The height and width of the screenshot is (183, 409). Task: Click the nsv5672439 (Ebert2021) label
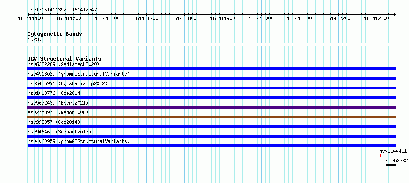pos(58,103)
